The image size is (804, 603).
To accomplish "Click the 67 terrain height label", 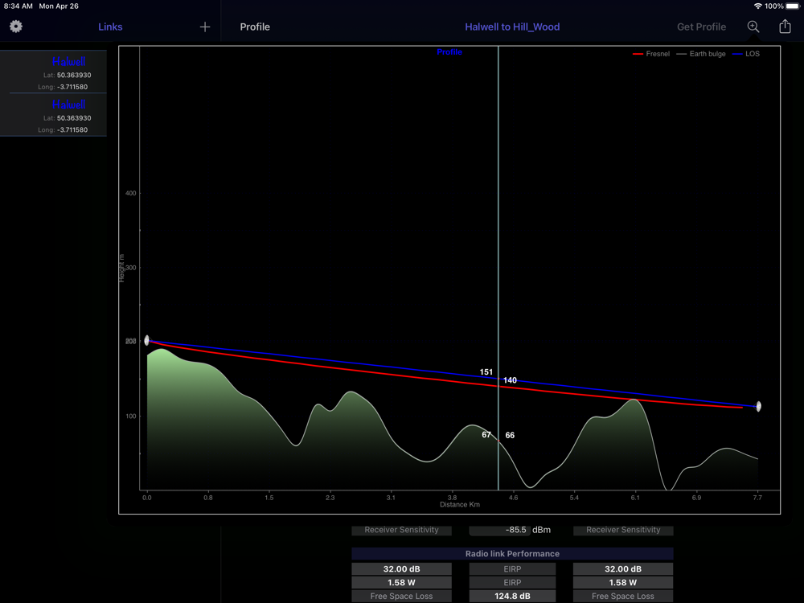I will point(486,435).
